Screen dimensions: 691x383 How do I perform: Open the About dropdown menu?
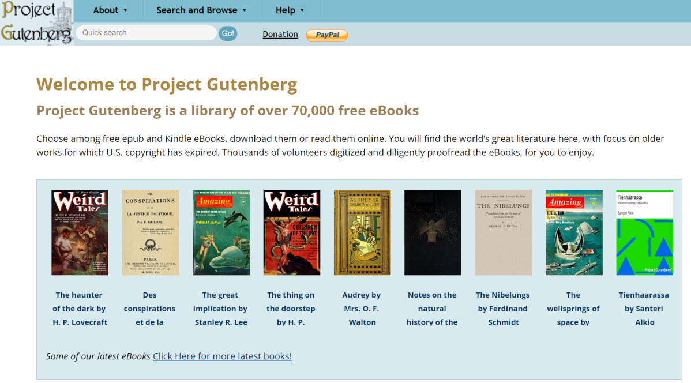[110, 10]
